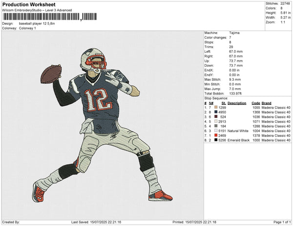The image size is (293, 226).
Task: Click thread code '1378'
Action: click(256, 135)
